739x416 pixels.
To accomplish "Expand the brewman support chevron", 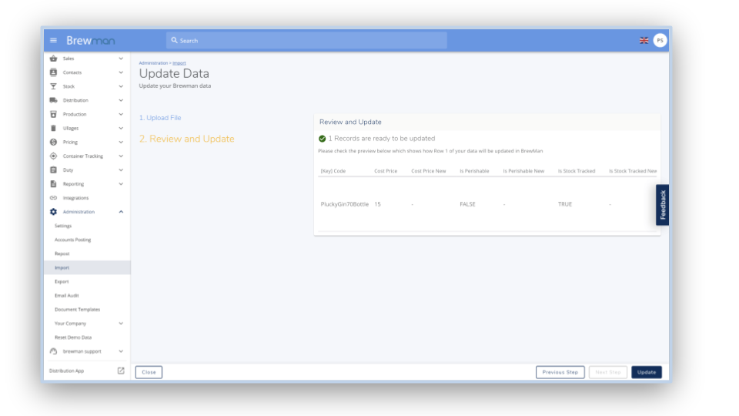I will (x=121, y=351).
